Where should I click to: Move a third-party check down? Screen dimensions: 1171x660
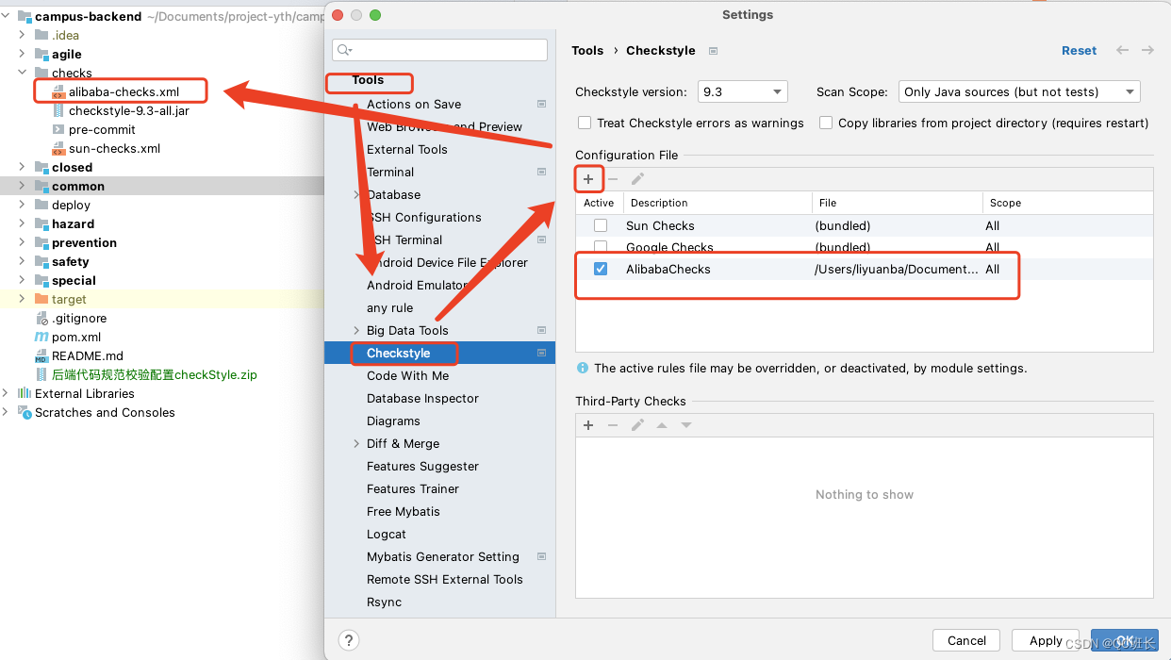685,424
